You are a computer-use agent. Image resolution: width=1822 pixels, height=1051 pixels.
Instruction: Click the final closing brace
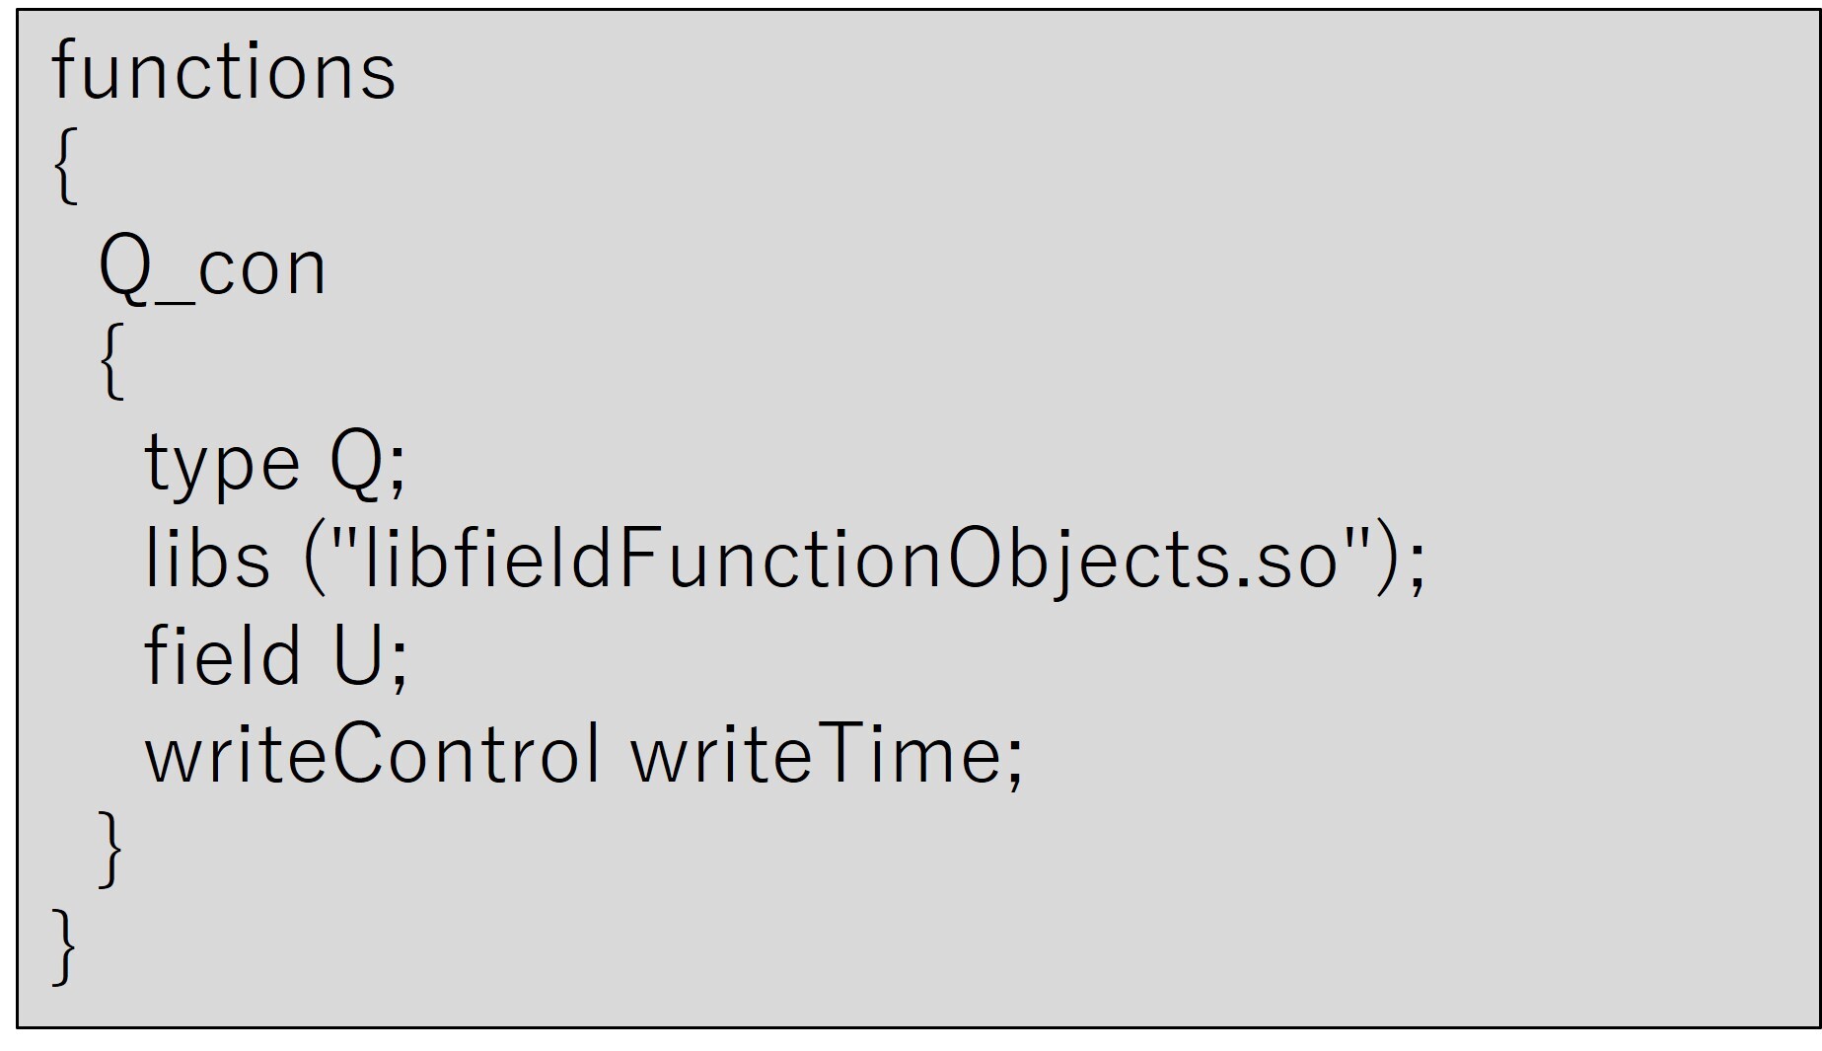tap(65, 947)
